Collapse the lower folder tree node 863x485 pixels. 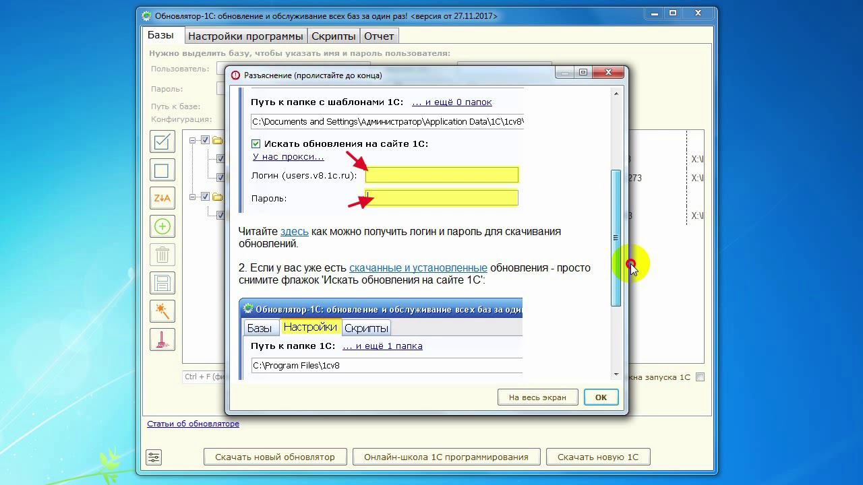(193, 197)
